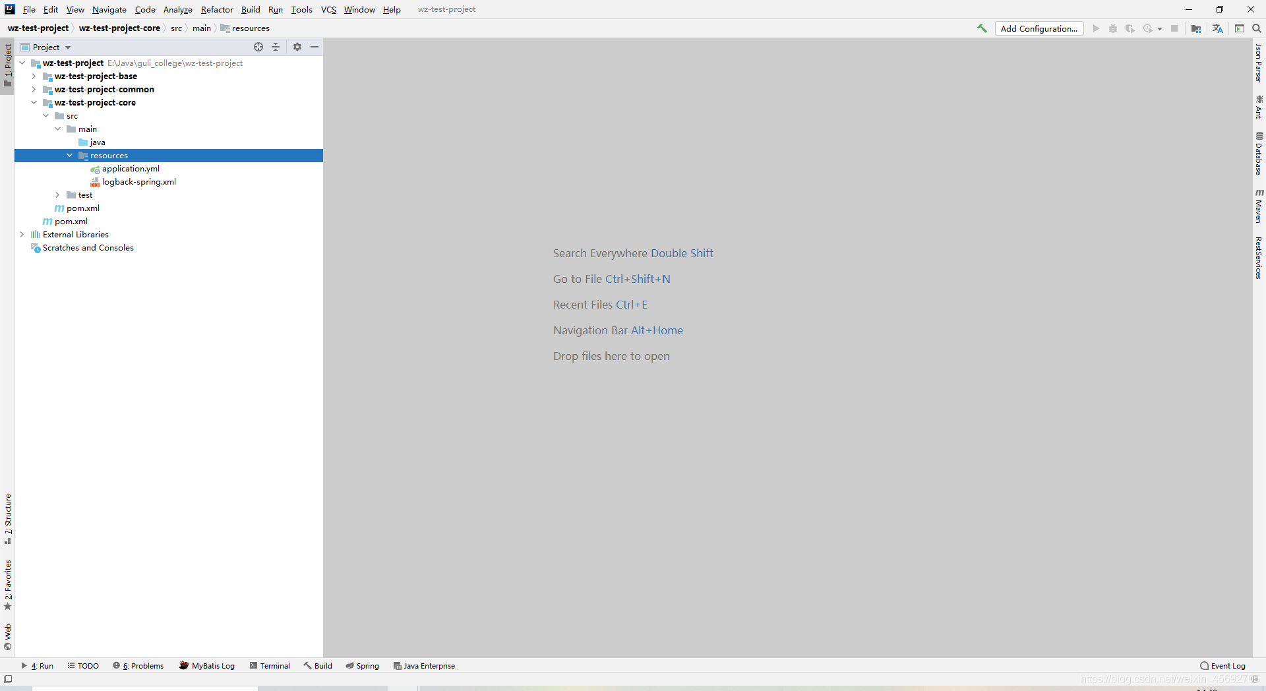Expand the test folder
This screenshot has width=1266, height=691.
click(57, 195)
